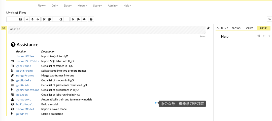Click the Assistance heading

click(x=27, y=45)
